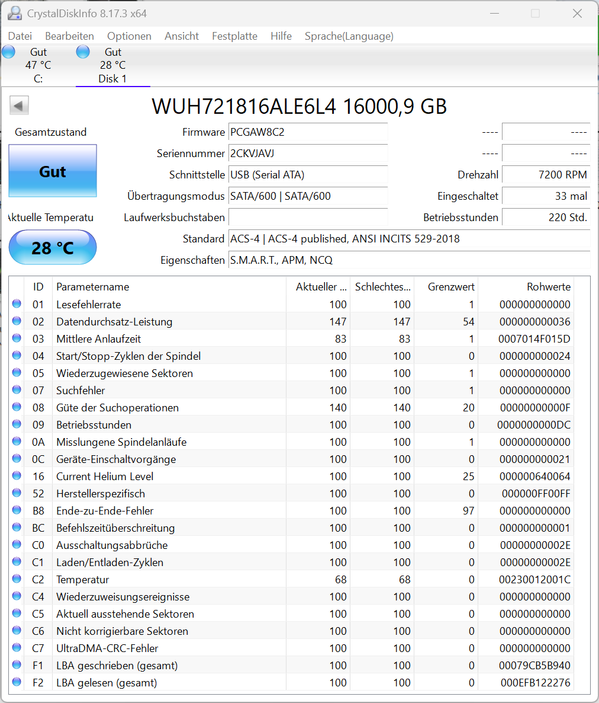The image size is (599, 703).
Task: Click the Parametername column header
Action: pos(169,287)
